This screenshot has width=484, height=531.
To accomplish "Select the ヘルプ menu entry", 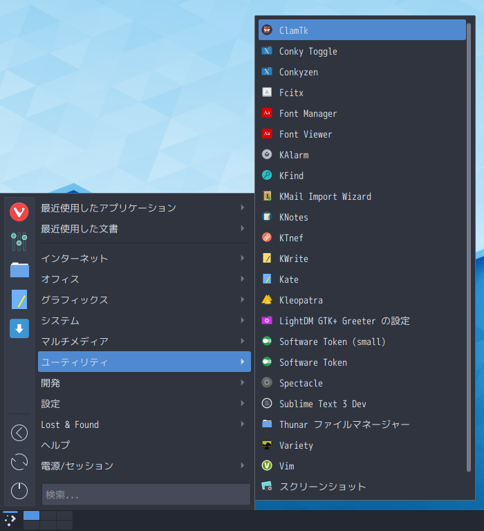I will coord(145,445).
